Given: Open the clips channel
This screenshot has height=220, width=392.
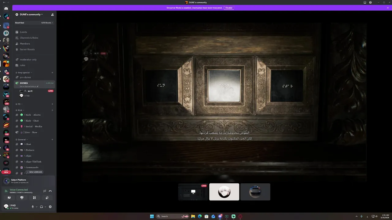Looking at the screenshot, I should click(34, 156).
